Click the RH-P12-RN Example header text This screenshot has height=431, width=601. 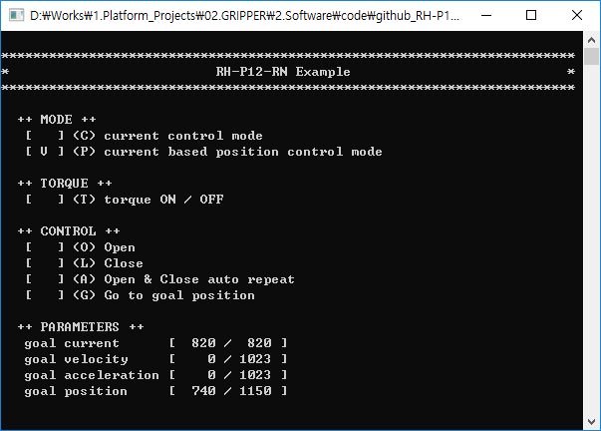[x=283, y=72]
